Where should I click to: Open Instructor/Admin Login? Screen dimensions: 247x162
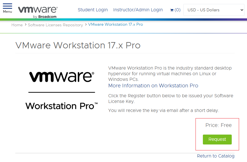coord(138,10)
